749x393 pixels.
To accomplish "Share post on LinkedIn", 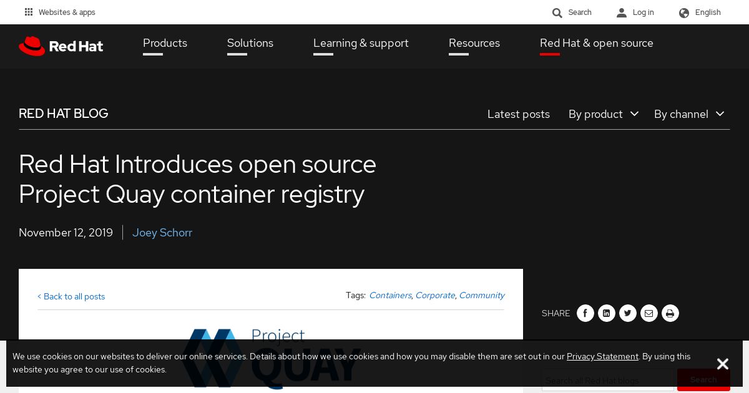I will tap(607, 313).
